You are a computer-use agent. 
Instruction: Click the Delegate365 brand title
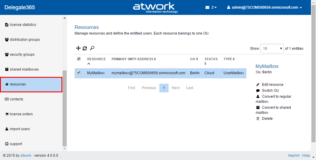point(20,7)
